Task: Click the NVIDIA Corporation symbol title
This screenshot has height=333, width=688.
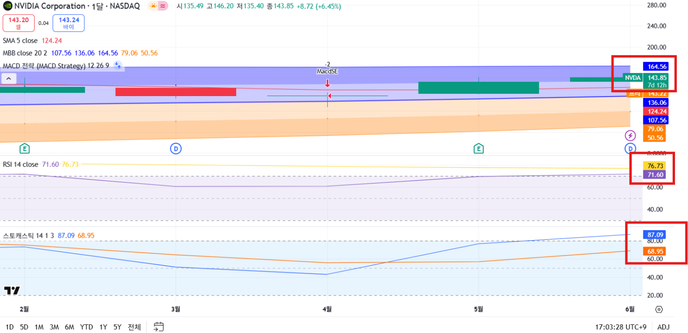Action: click(50, 6)
